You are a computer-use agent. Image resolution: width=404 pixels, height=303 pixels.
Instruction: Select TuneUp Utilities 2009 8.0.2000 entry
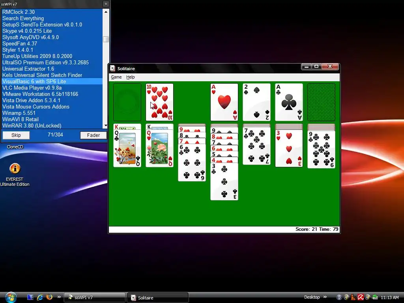coord(52,56)
